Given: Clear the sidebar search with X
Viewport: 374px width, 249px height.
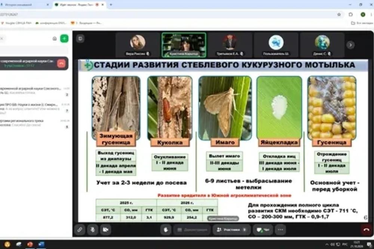Looking at the screenshot, I should 1,39.
